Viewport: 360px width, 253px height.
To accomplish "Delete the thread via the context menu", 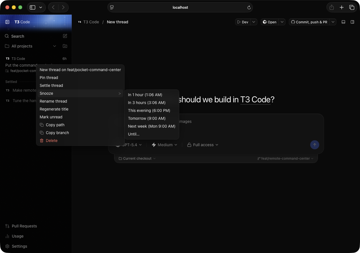I will [x=80, y=141].
